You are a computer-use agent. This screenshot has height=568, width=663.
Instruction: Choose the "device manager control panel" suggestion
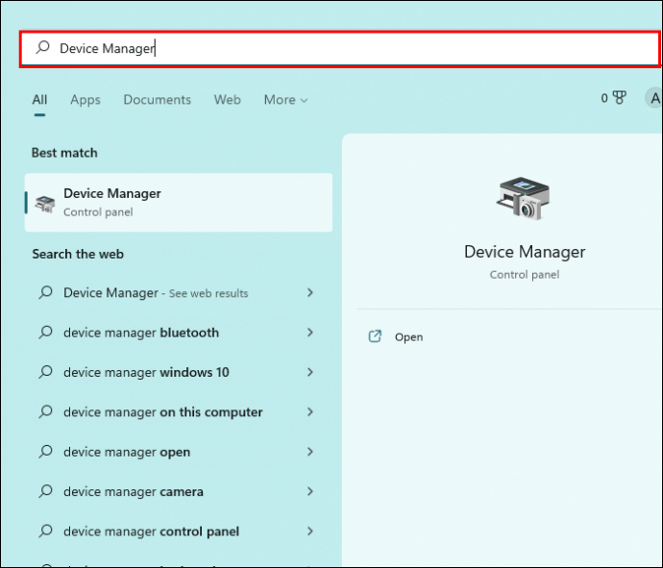coord(151,531)
